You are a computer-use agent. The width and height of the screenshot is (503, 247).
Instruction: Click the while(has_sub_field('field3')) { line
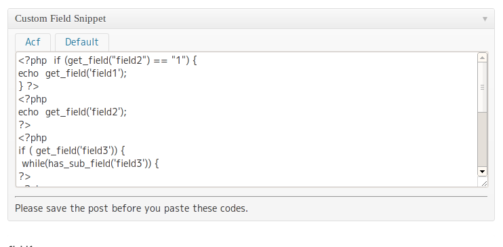[x=90, y=163]
